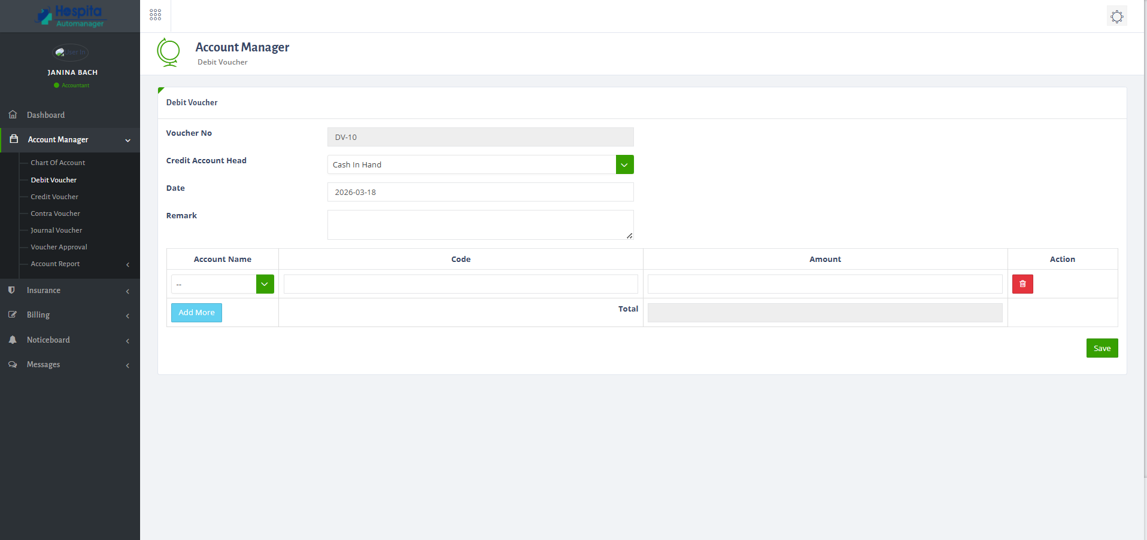Open Messages via chat icon
The height and width of the screenshot is (540, 1147).
pos(13,364)
